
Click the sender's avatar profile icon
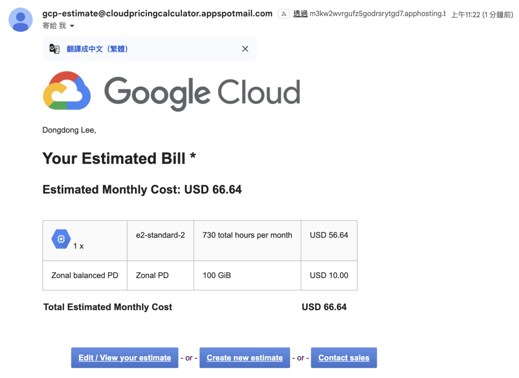click(20, 20)
